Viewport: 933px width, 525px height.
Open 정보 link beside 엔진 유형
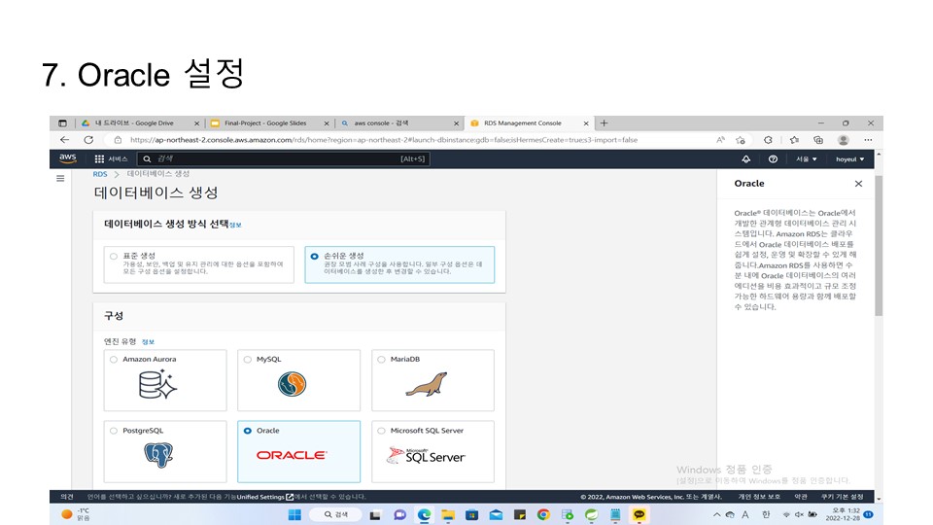pos(148,341)
